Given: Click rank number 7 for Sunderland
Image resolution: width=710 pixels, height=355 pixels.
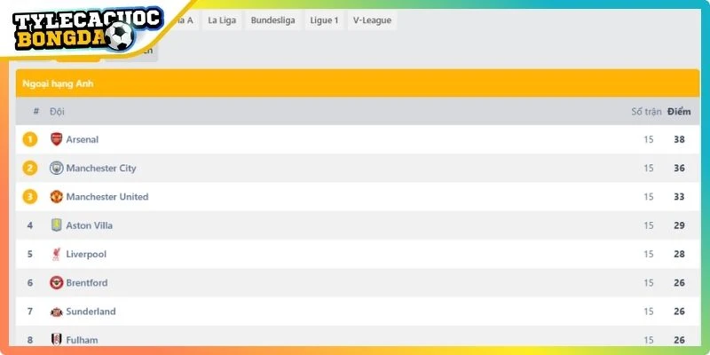Looking at the screenshot, I should point(30,312).
